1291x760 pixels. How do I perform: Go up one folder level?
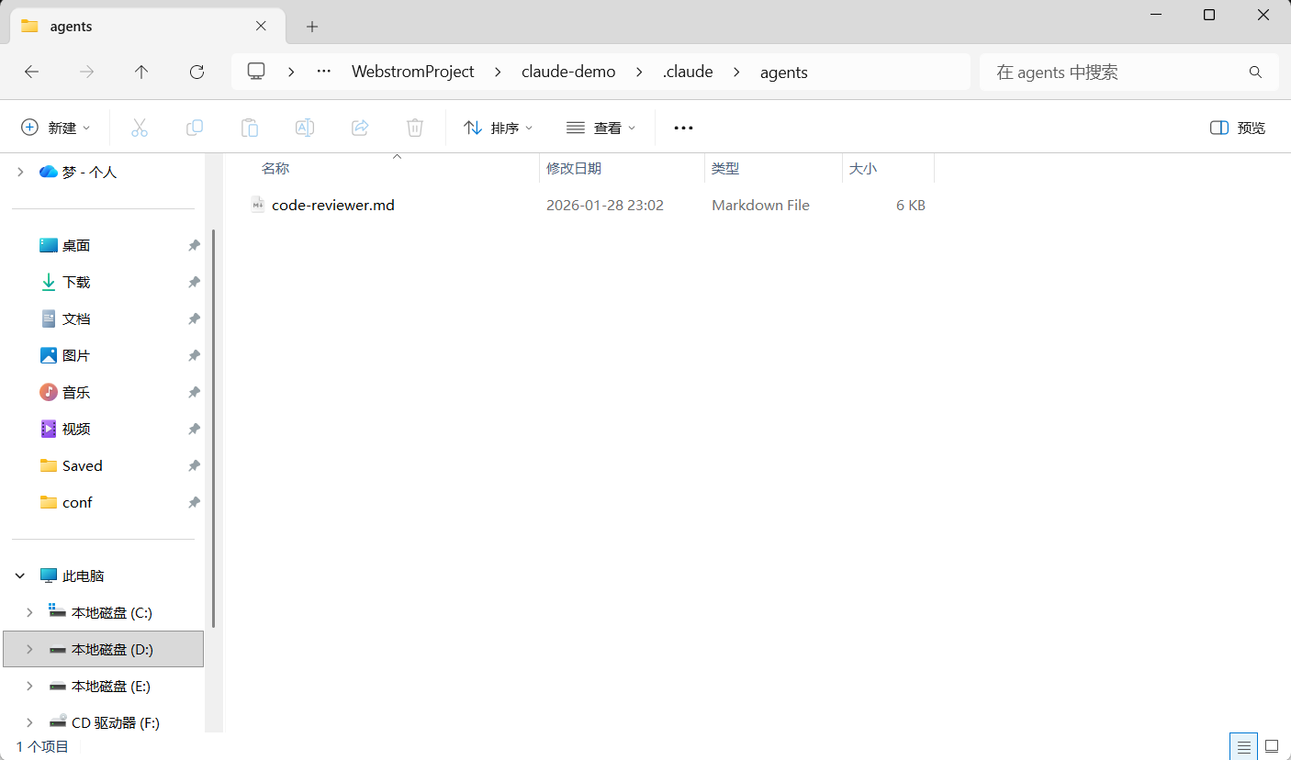pos(141,72)
